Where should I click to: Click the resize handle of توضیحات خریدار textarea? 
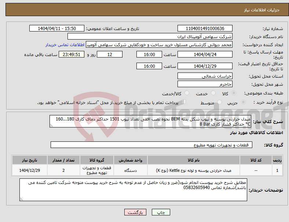21,199
